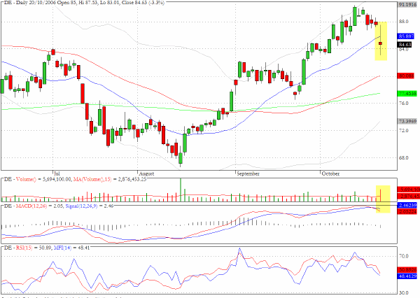This screenshot has width=420, height=298.
Task: Click the October date axis label
Action: (x=330, y=173)
